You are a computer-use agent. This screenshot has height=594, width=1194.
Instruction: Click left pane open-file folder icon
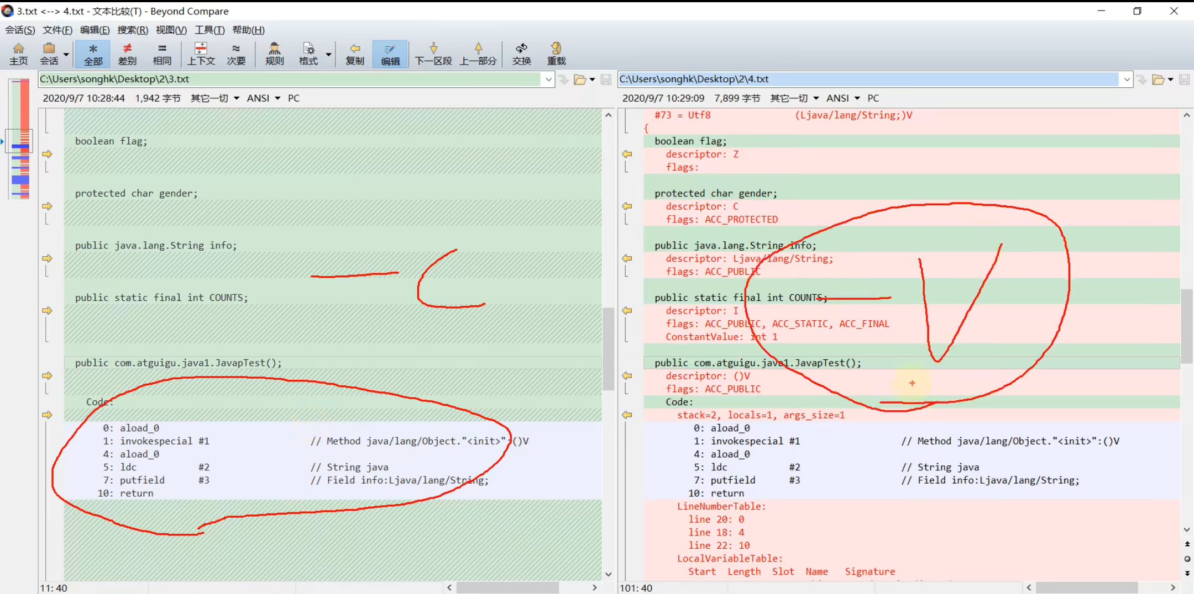(580, 79)
